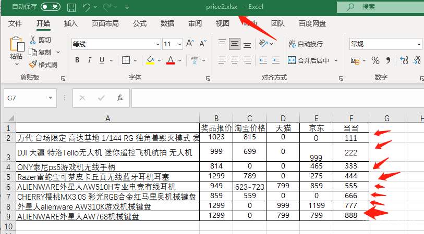
Task: Toggle italic formatting
Action: pyautogui.click(x=90, y=60)
